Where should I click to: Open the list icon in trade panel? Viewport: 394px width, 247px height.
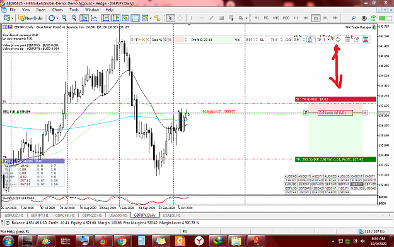click(x=347, y=39)
